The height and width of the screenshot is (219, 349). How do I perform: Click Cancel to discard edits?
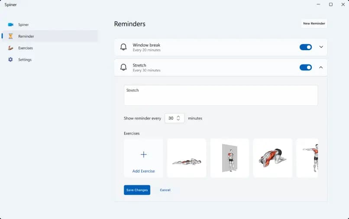pos(165,190)
